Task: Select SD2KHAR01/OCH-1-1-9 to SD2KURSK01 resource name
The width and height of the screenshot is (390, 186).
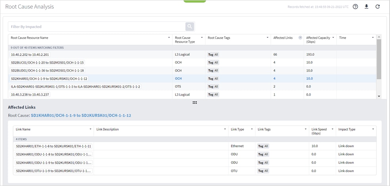Action: 49,79
